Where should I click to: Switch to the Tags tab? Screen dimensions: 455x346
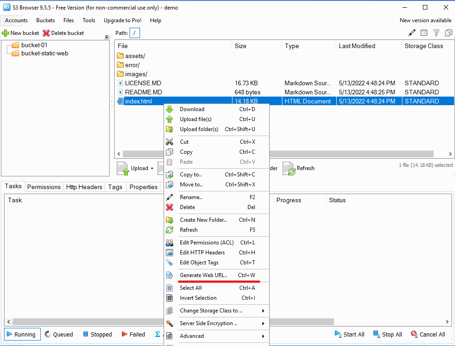click(x=115, y=187)
